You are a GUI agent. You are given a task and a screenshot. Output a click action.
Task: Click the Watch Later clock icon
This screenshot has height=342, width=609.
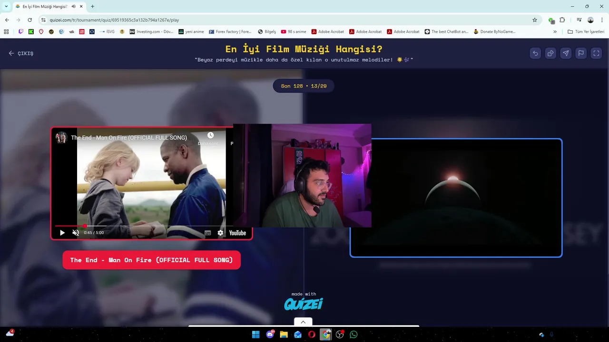[x=210, y=135]
